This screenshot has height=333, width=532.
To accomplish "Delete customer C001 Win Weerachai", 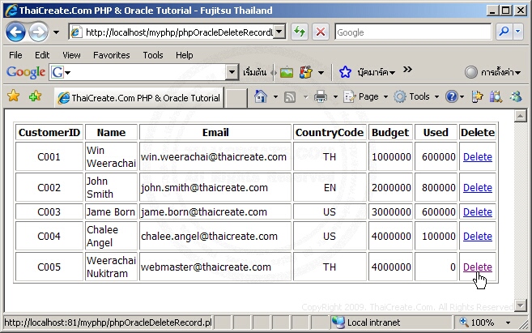I will (x=477, y=156).
